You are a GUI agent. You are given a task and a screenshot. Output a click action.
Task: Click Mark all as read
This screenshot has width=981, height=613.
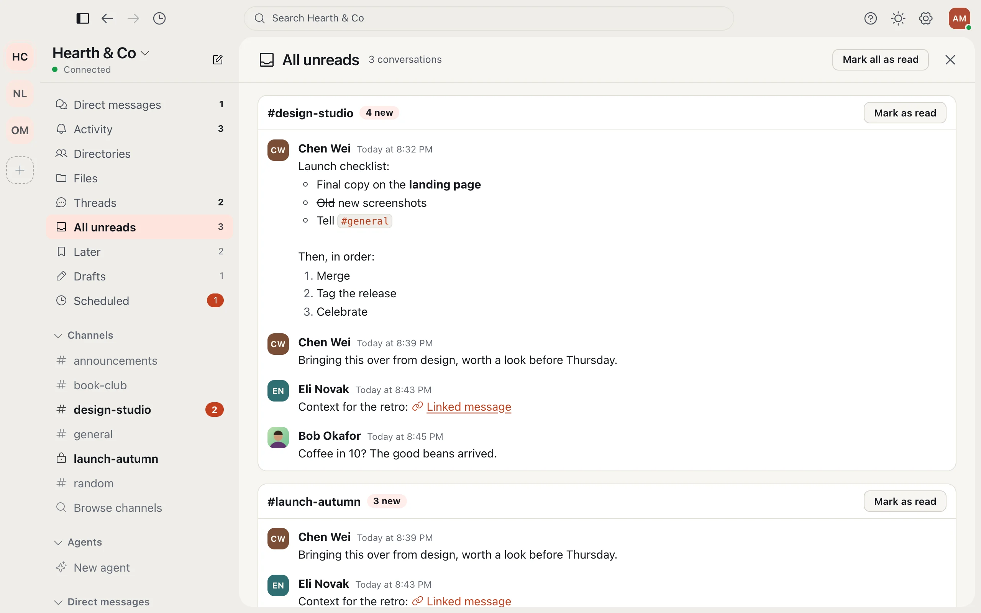(880, 60)
